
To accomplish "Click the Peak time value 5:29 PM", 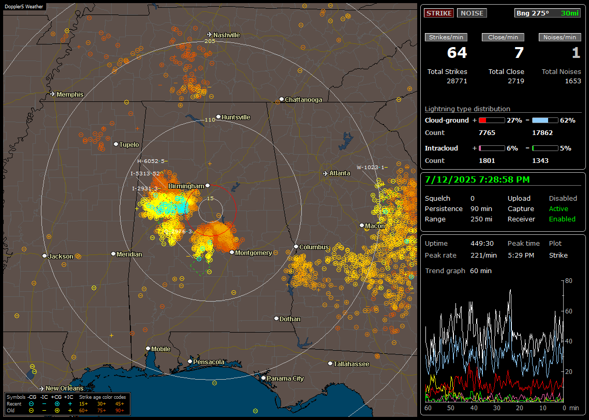I will (x=521, y=255).
